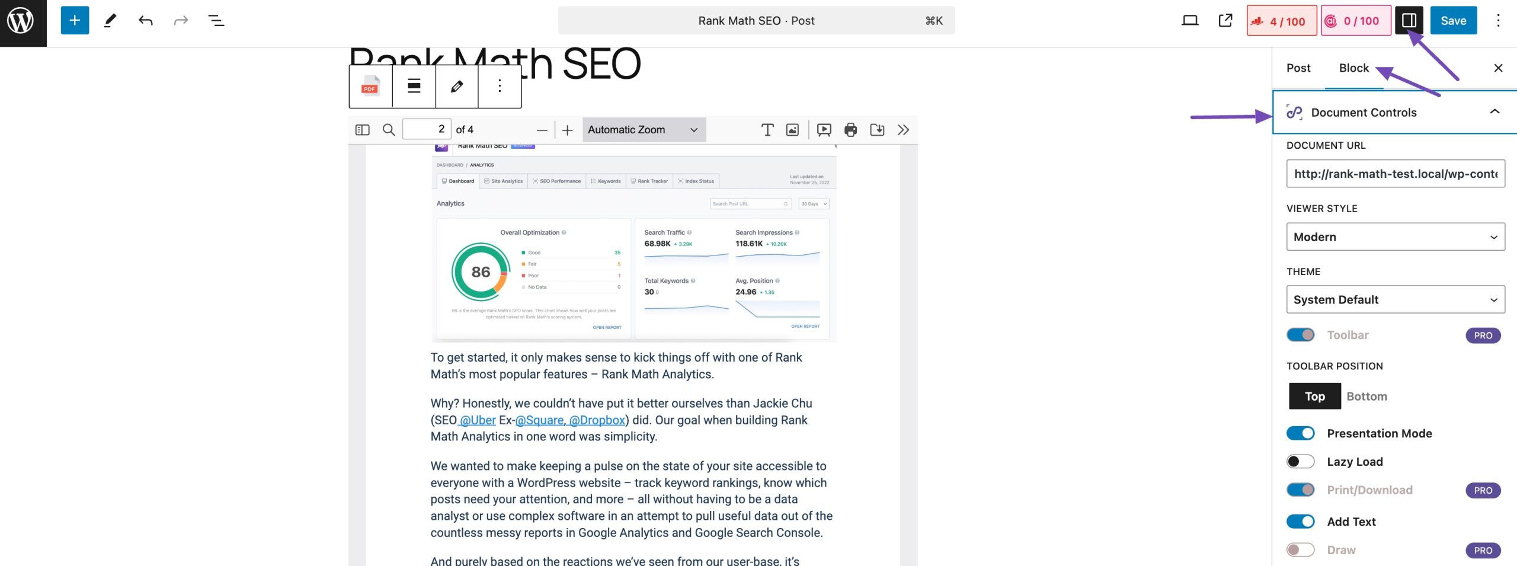This screenshot has height=566, width=1517.
Task: Open the @Dropbox link in PDF
Action: (597, 420)
